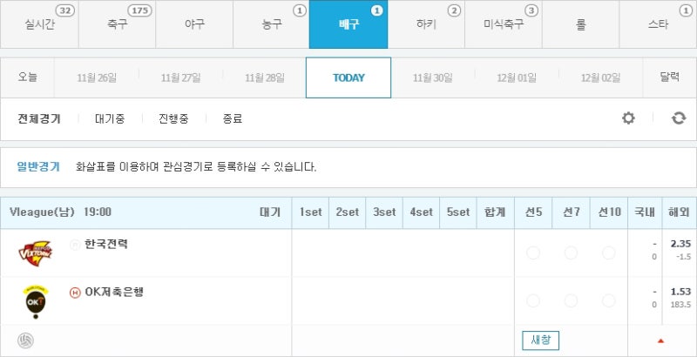The width and height of the screenshot is (697, 357).
Task: Switch to the 축구 sport tab
Action: coord(117,24)
